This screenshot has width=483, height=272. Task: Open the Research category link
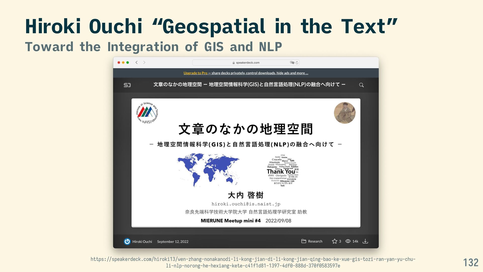315,241
